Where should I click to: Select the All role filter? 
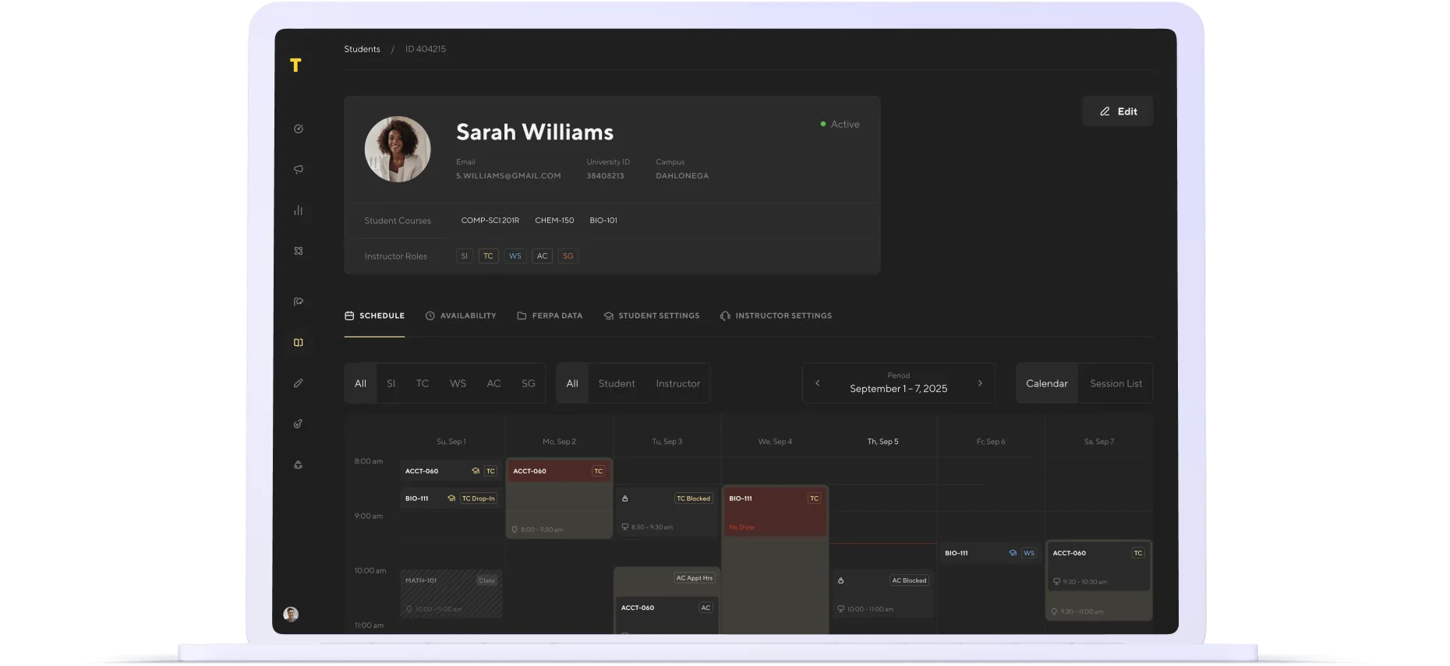[x=360, y=383]
